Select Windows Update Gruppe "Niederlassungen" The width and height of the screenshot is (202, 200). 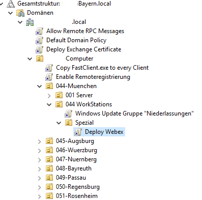coord(134,113)
